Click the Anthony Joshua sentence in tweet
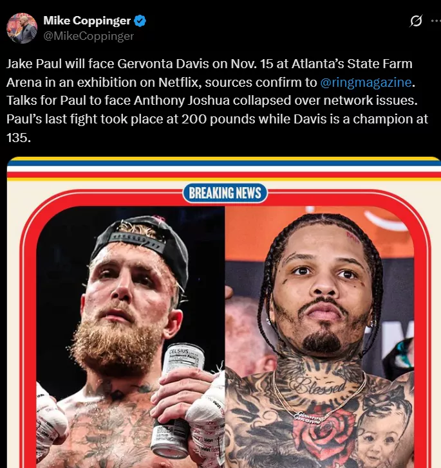 (x=212, y=100)
